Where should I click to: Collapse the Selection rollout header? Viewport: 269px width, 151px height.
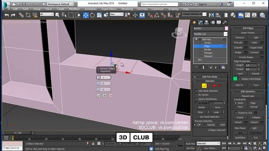coord(210,81)
